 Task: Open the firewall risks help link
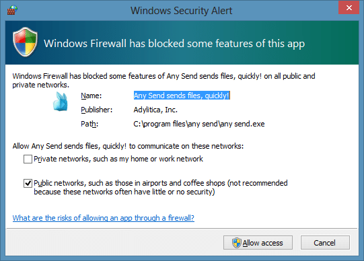(x=104, y=218)
